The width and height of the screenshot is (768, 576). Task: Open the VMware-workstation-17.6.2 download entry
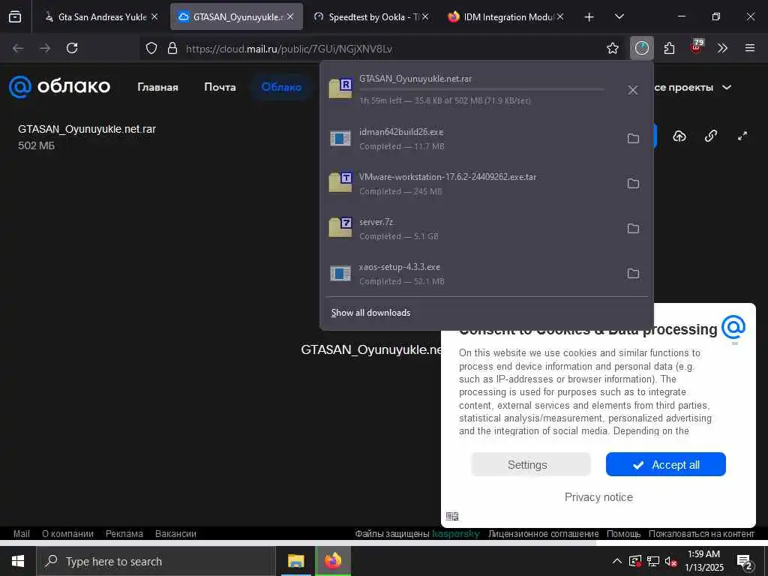[x=470, y=184]
